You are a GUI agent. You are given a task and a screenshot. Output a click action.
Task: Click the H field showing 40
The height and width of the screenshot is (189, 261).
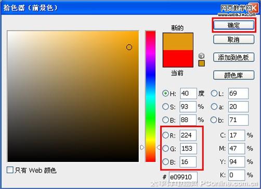[x=188, y=93]
